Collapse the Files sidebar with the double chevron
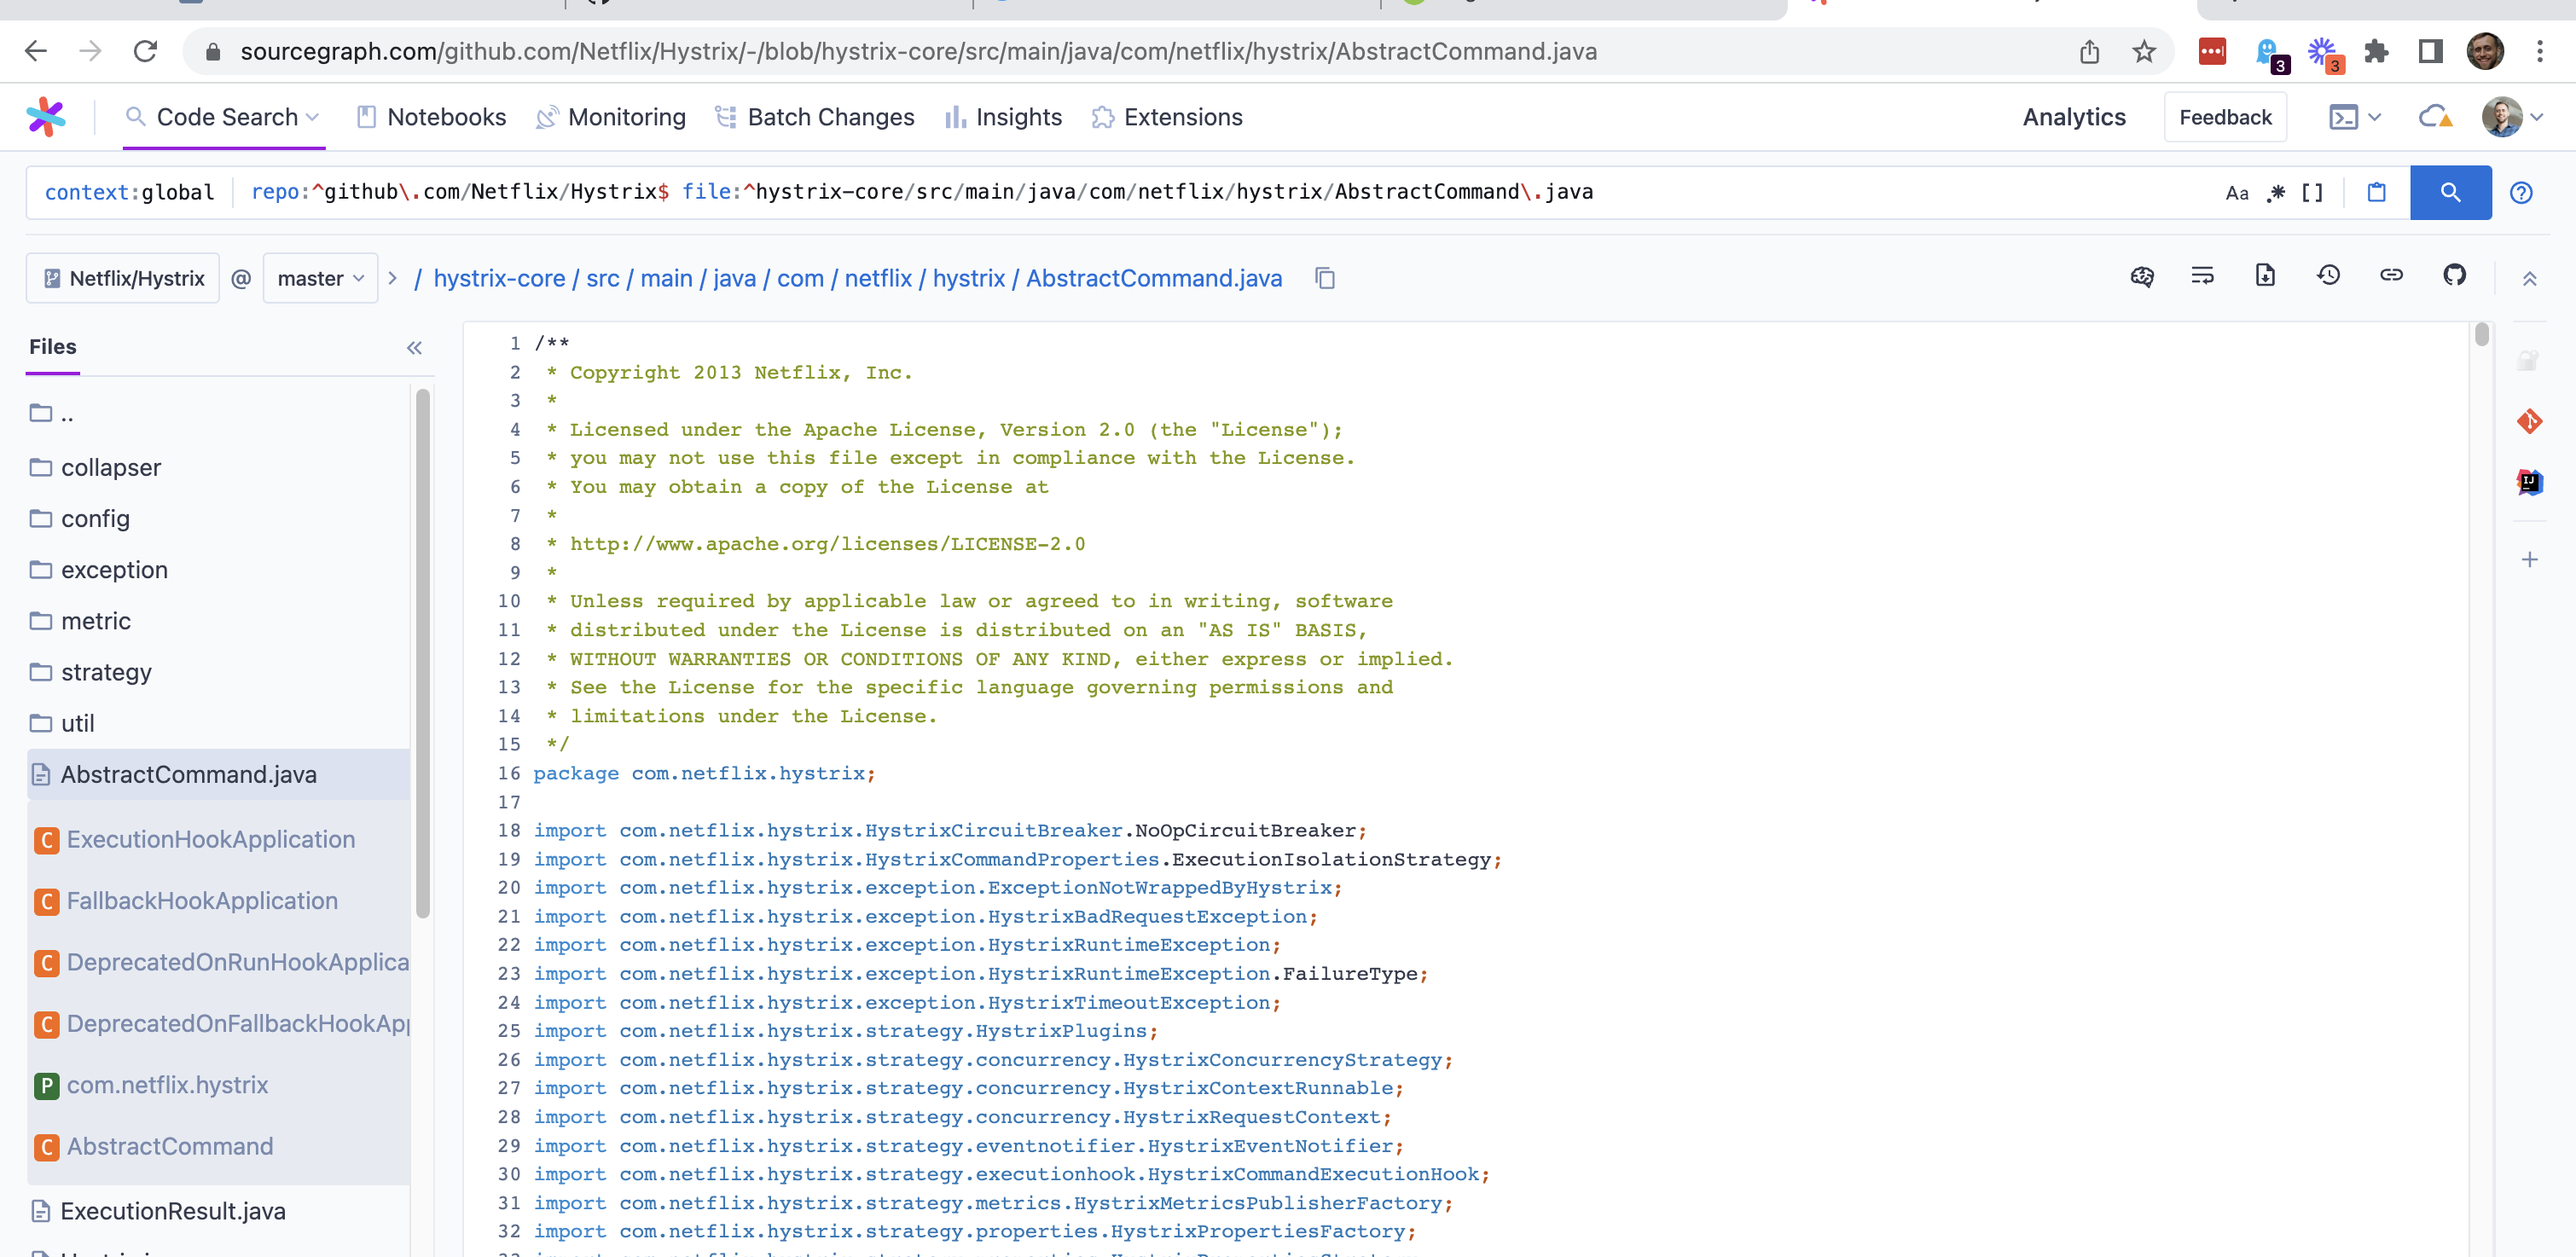The image size is (2576, 1257). tap(414, 348)
